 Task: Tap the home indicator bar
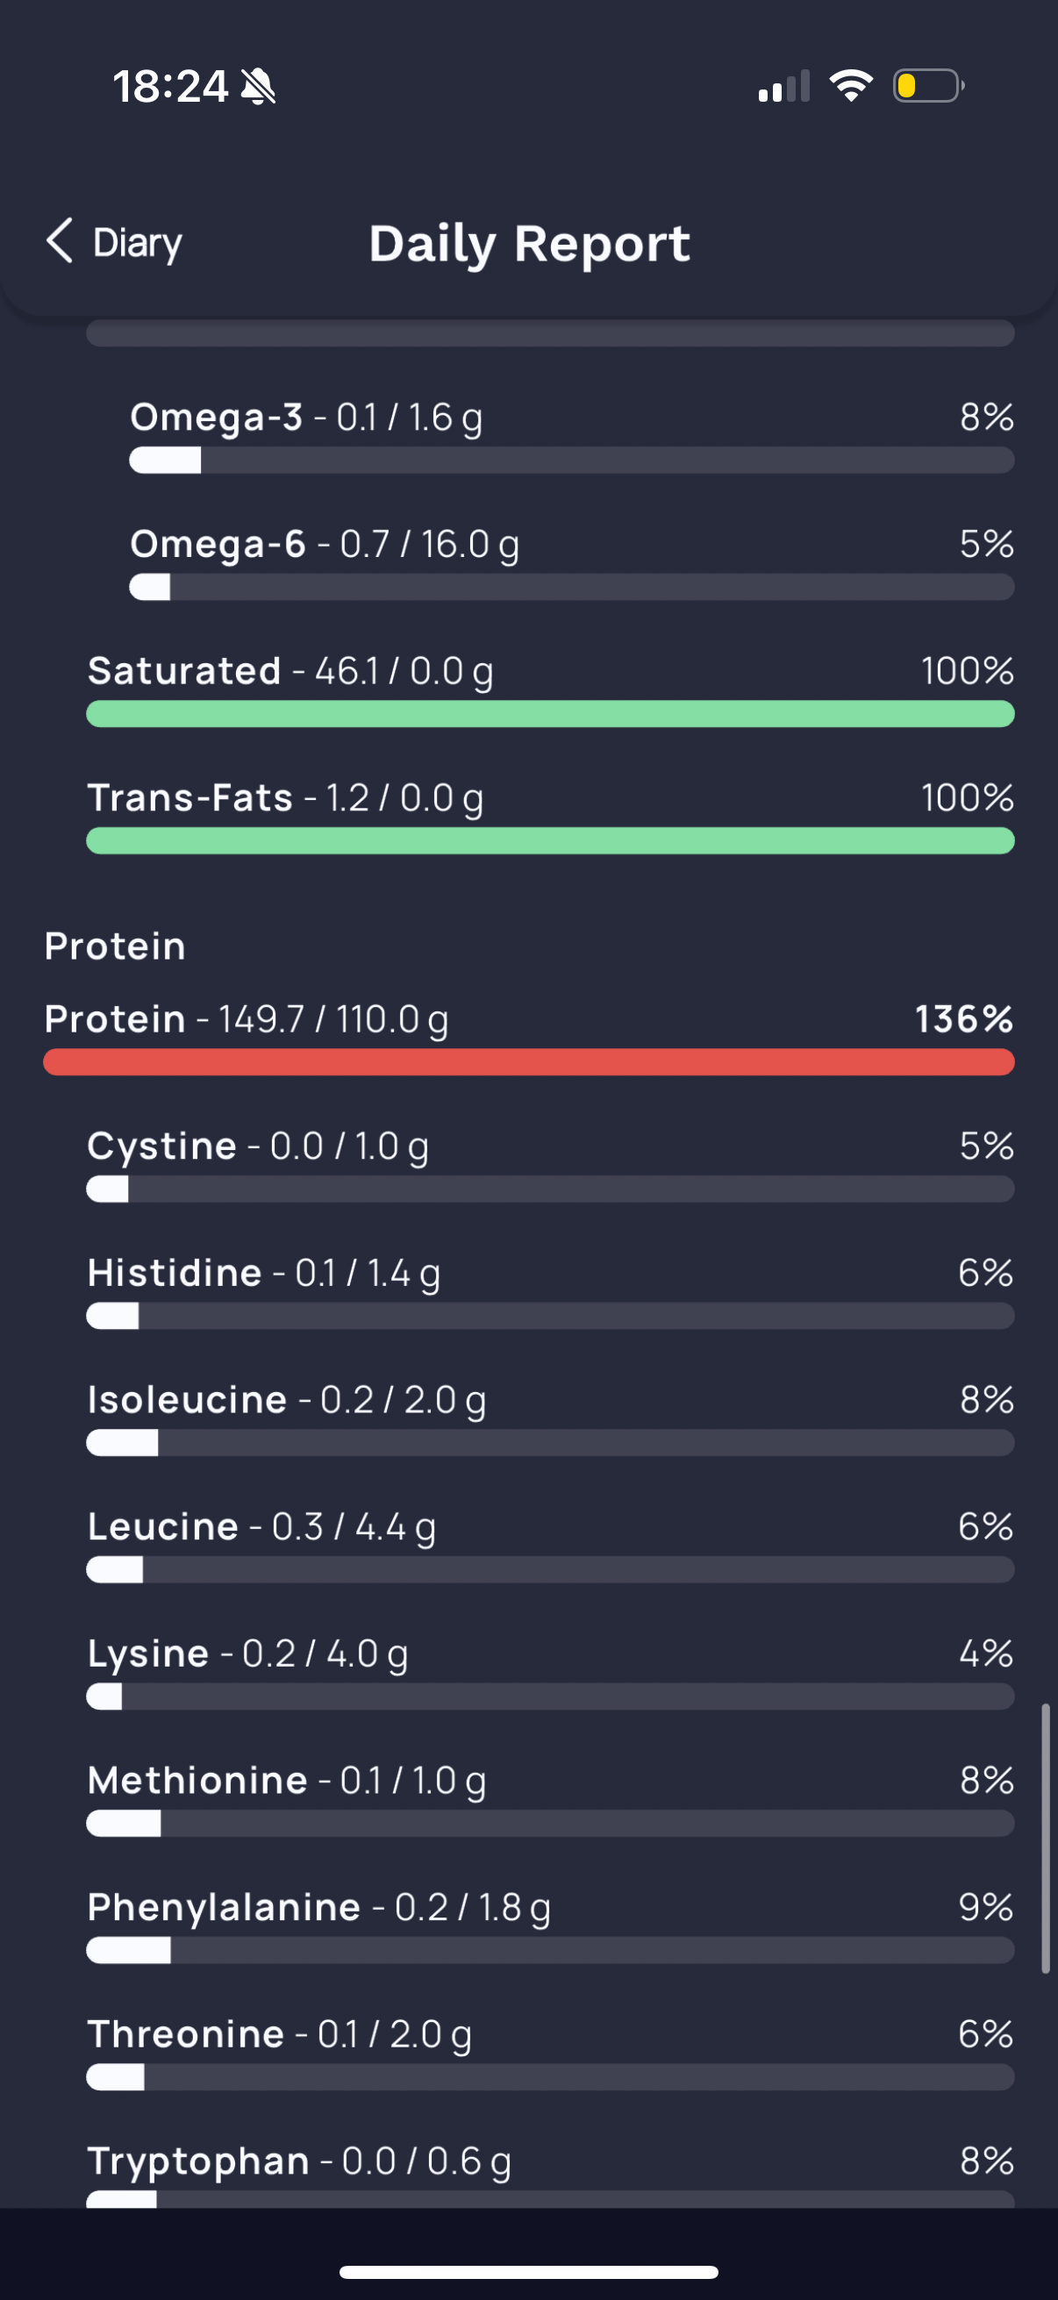point(528,2271)
